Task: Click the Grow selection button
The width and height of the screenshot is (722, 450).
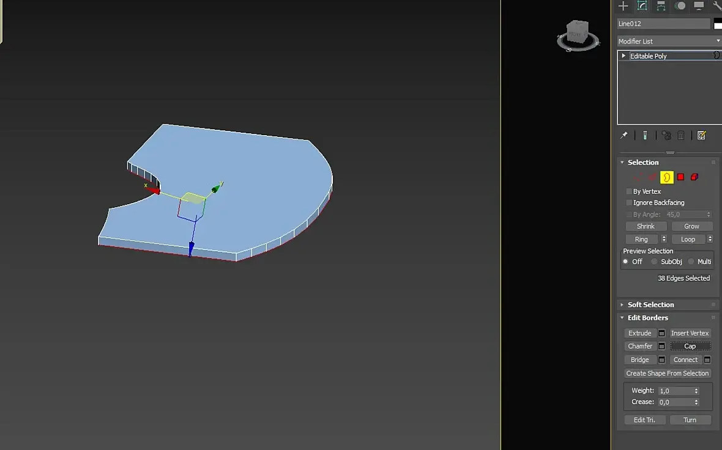Action: point(691,226)
